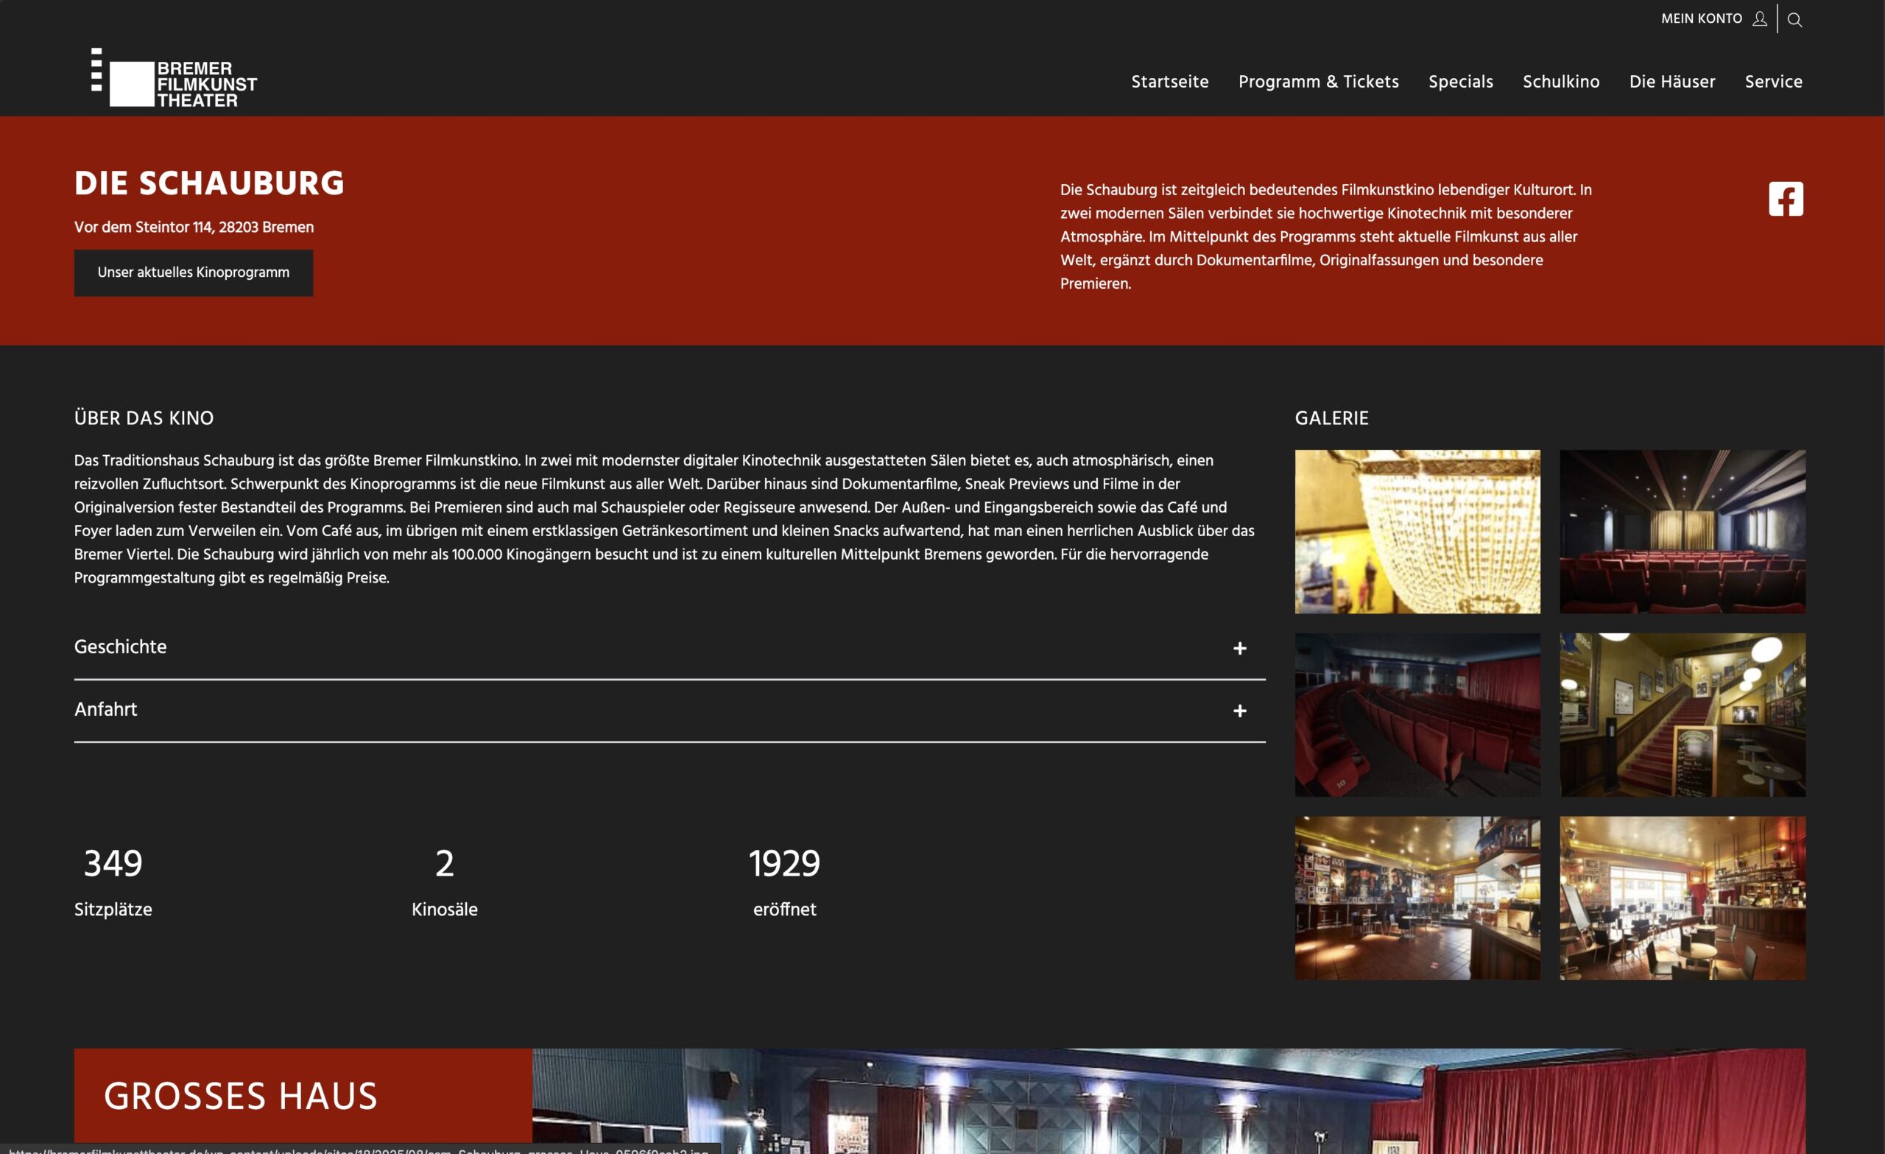
Task: Open the red staircase foyer photo
Action: [x=1683, y=715]
